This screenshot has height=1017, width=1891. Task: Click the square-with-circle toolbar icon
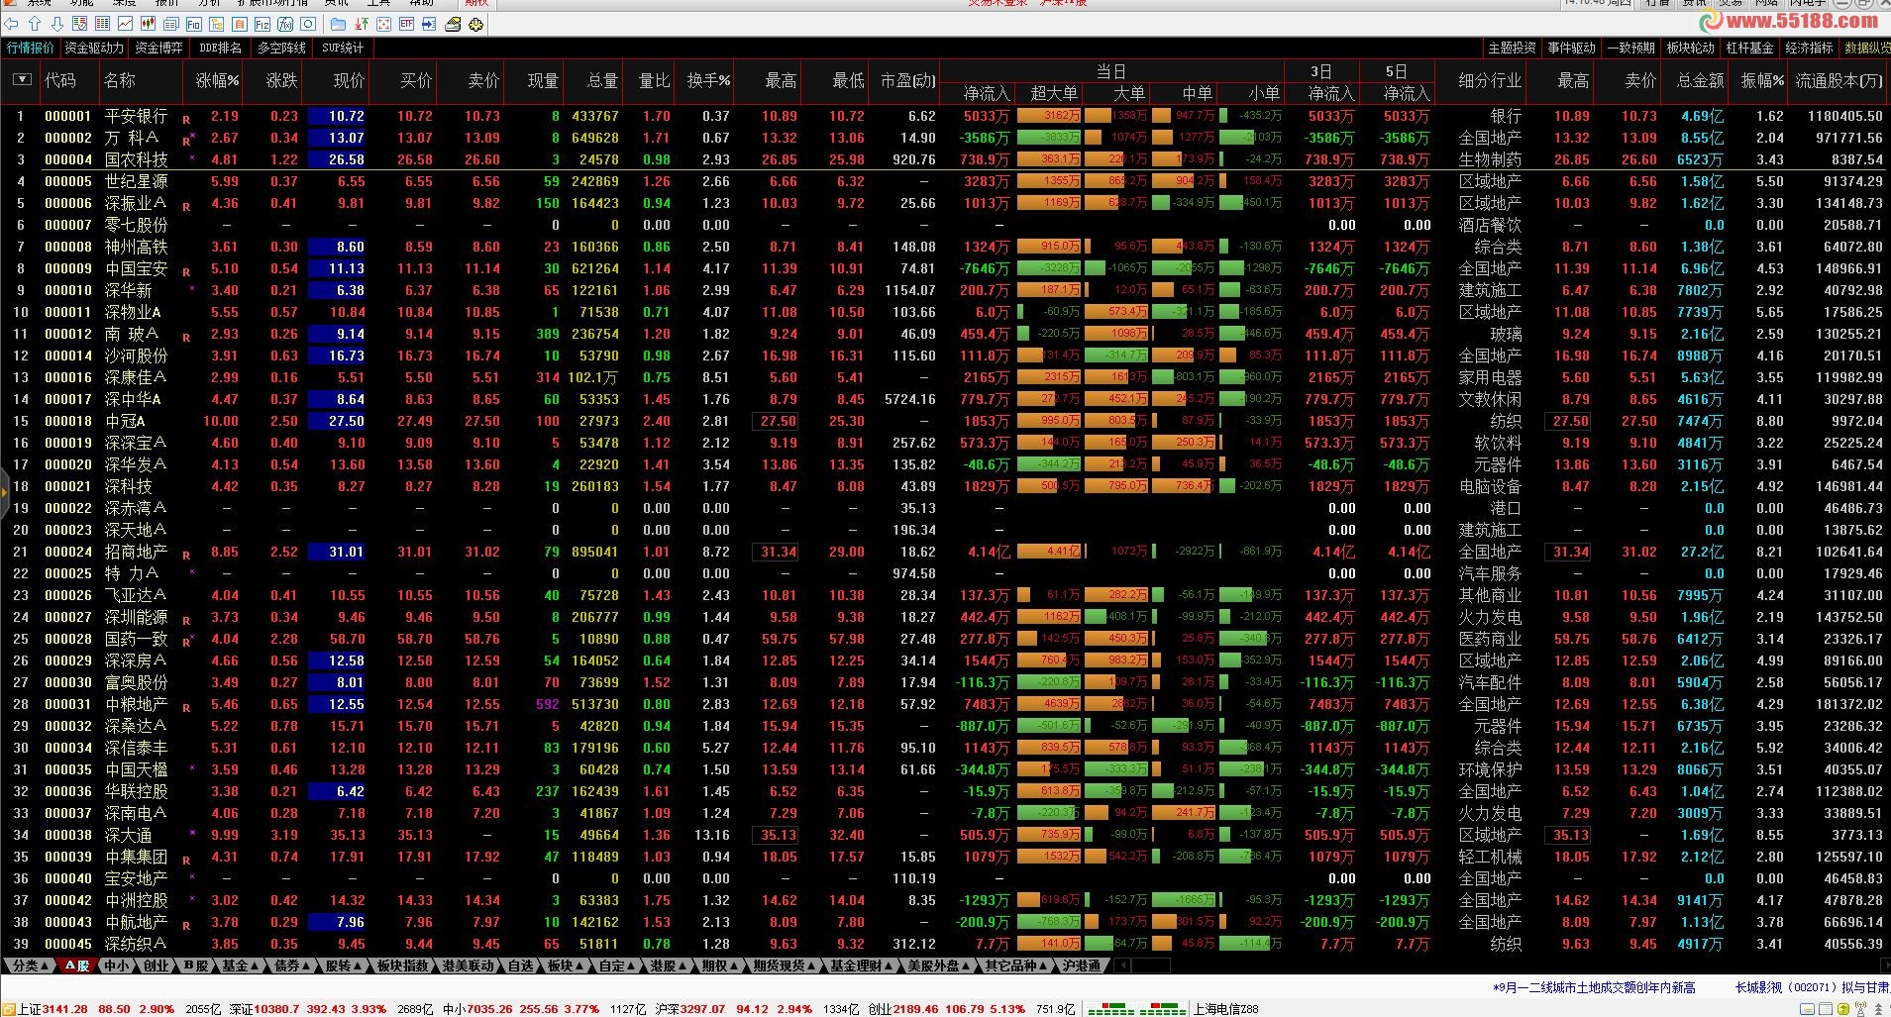click(308, 24)
